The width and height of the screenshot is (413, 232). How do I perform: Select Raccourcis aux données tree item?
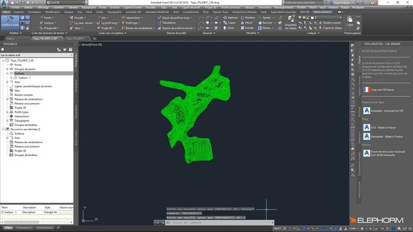[25, 130]
